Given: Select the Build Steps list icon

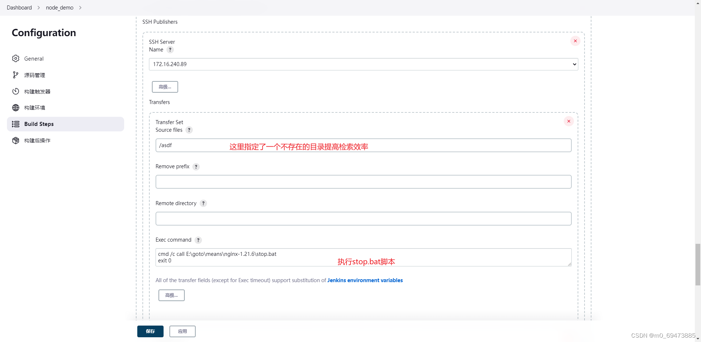Looking at the screenshot, I should [15, 124].
